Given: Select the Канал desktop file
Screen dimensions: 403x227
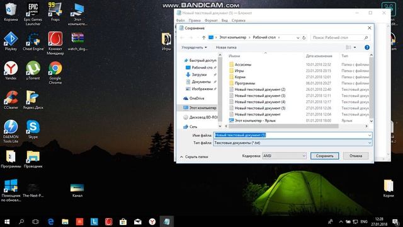Looking at the screenshot, I should pos(77,190).
